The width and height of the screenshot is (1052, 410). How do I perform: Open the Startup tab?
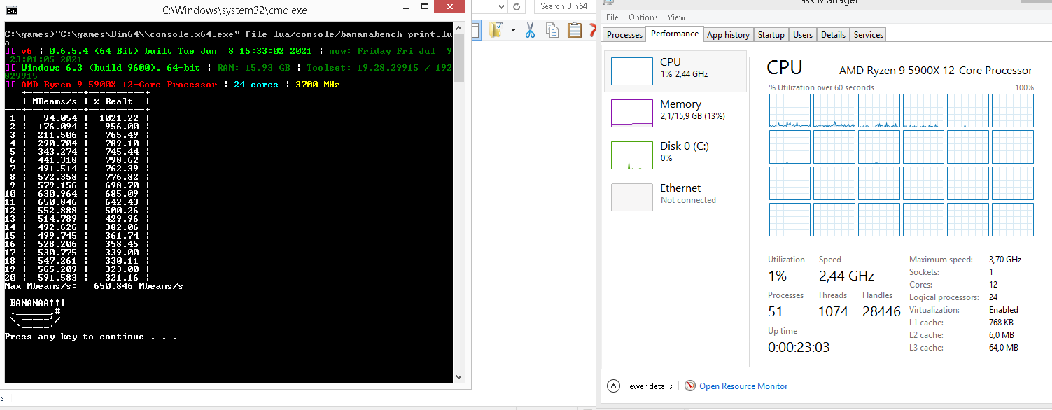pyautogui.click(x=771, y=35)
